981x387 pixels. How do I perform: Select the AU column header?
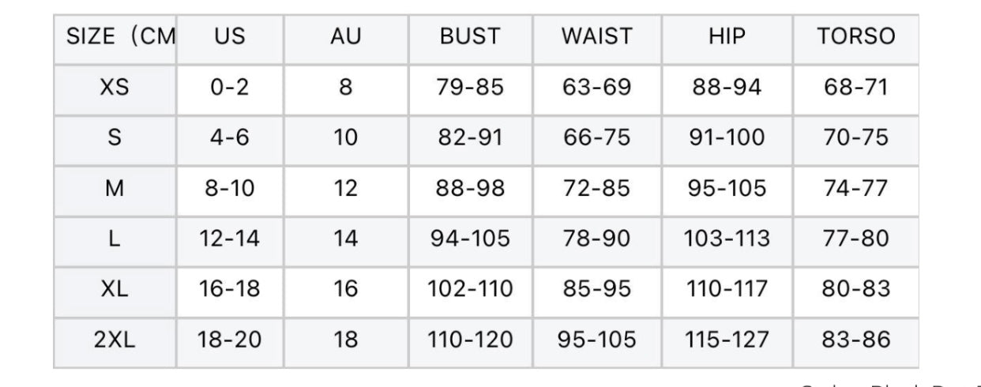(x=345, y=36)
